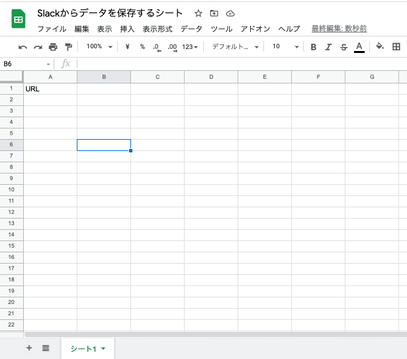Viewport: 407px width, 359px height.
Task: Toggle italic formatting
Action: [329, 47]
